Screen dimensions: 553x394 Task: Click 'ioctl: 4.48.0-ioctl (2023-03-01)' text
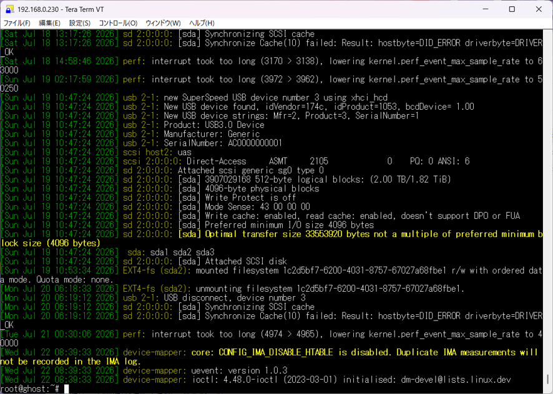(x=265, y=380)
